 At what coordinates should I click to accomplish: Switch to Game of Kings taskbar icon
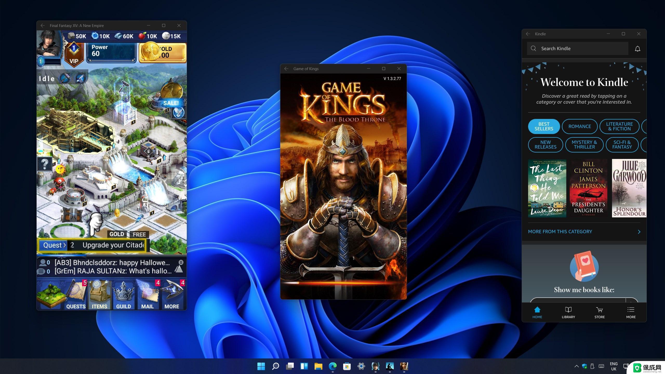404,366
